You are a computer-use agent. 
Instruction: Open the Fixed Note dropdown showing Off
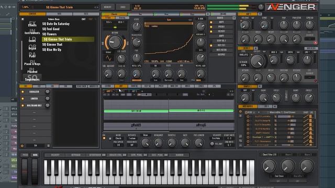[x=132, y=145]
